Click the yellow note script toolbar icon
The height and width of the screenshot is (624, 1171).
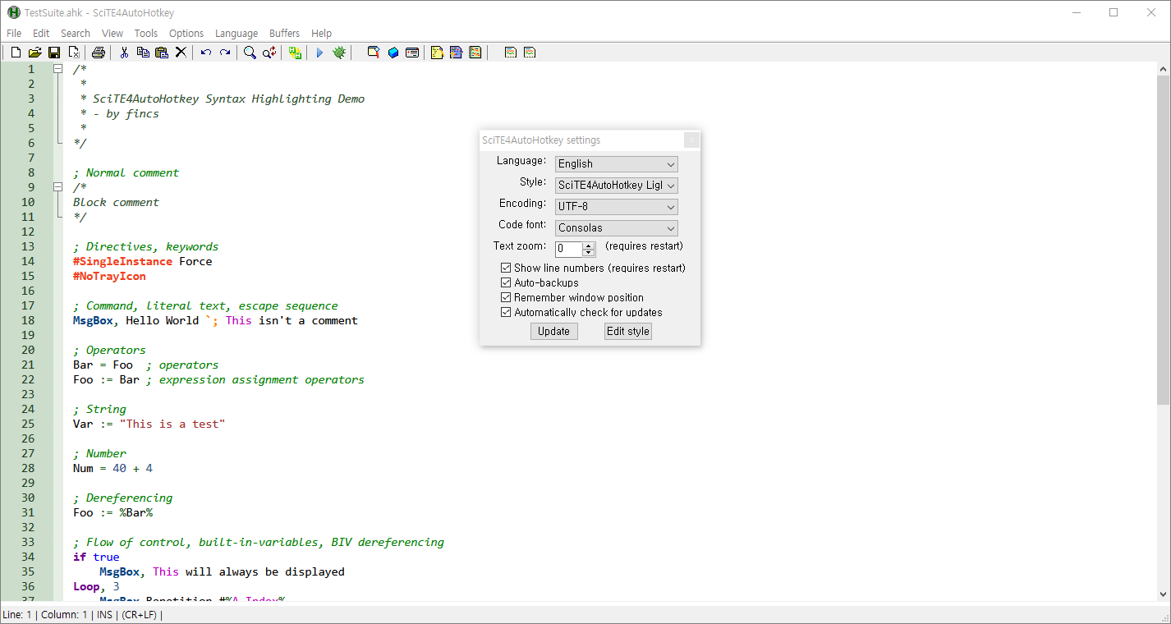[x=437, y=53]
